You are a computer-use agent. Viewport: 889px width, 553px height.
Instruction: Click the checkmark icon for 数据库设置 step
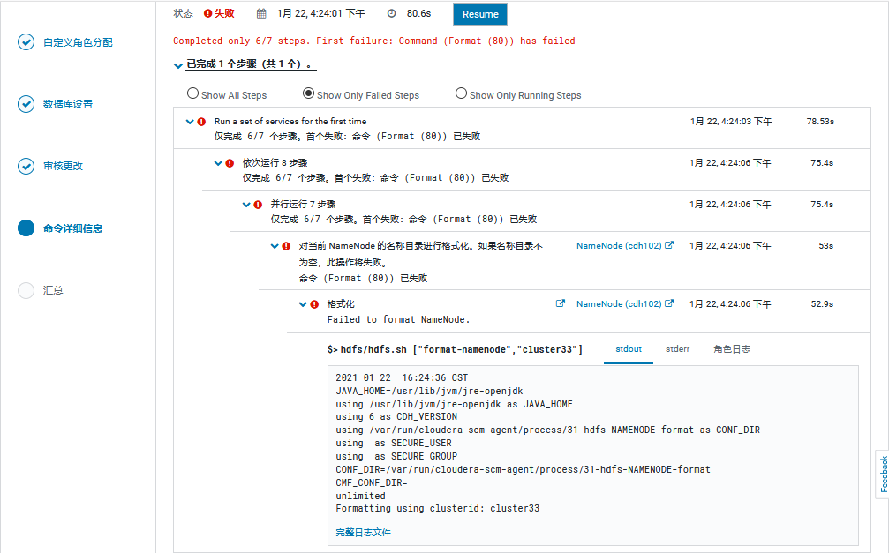[x=25, y=103]
